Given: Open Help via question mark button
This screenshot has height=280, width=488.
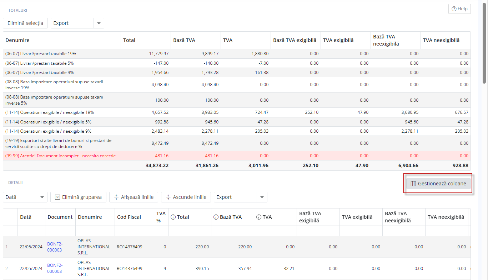Looking at the screenshot, I should pyautogui.click(x=459, y=9).
